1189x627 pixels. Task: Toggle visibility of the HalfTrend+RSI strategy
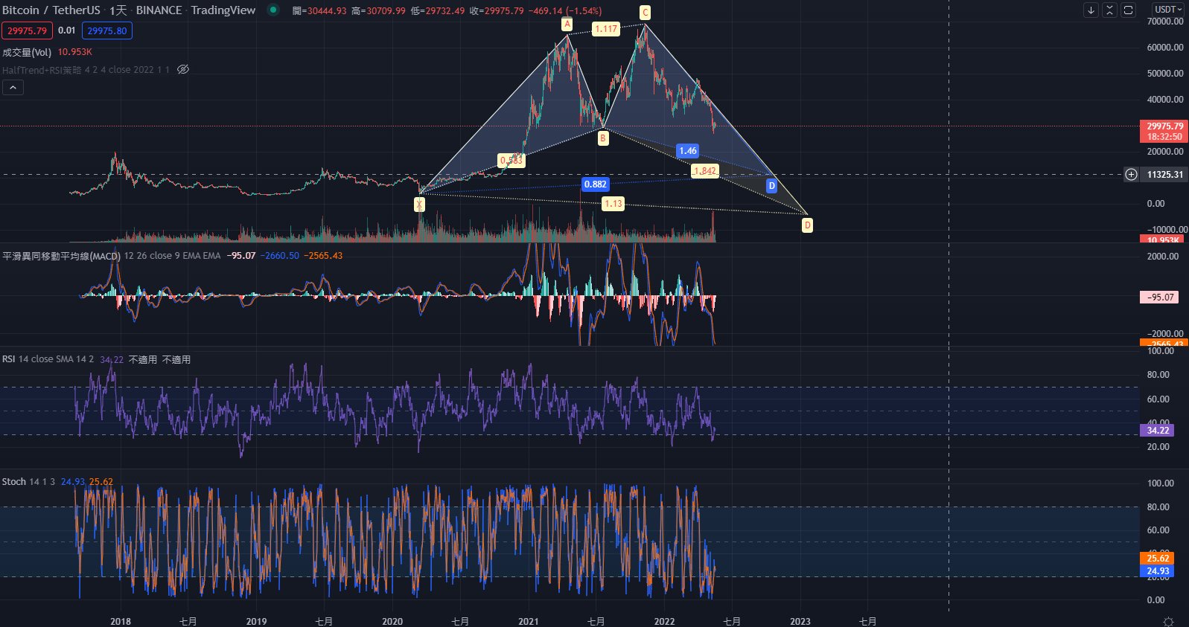[x=183, y=69]
